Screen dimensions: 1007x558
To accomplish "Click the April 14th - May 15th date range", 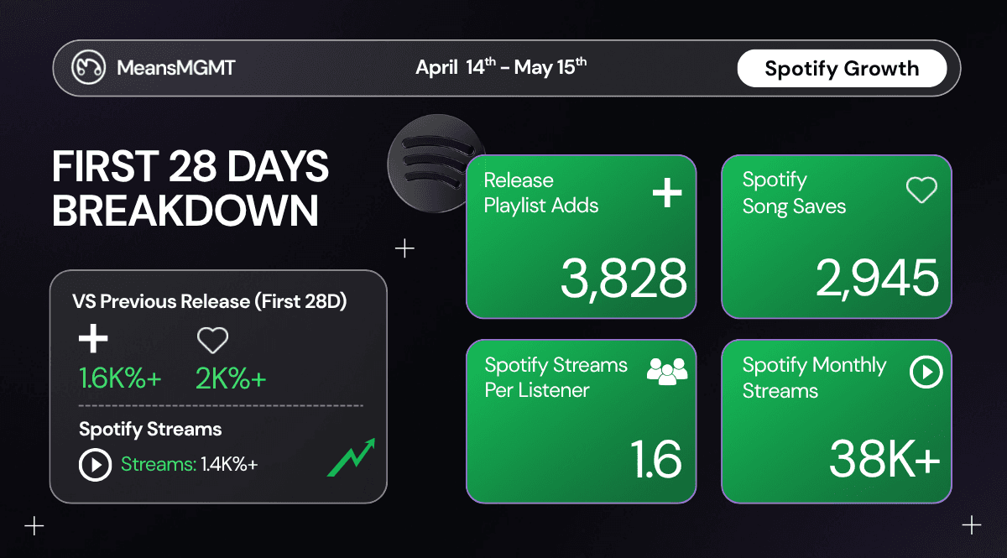I will pyautogui.click(x=501, y=67).
